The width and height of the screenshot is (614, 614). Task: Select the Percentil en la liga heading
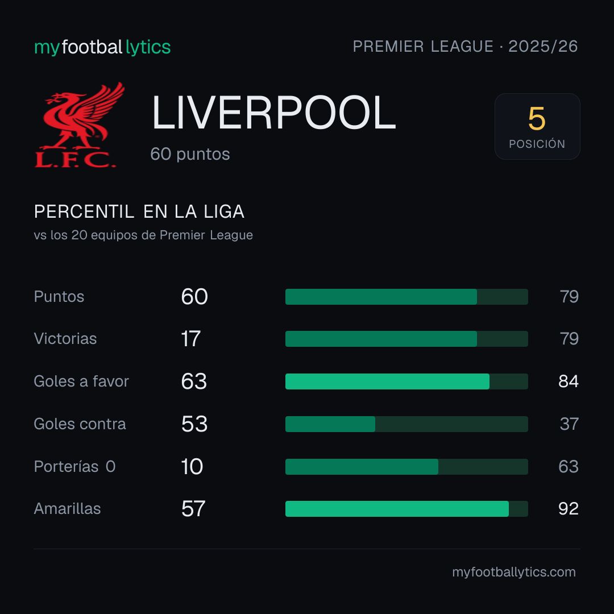pos(139,211)
